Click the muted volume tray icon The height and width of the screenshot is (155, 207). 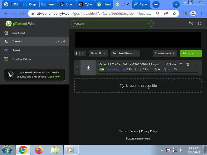click(x=181, y=150)
